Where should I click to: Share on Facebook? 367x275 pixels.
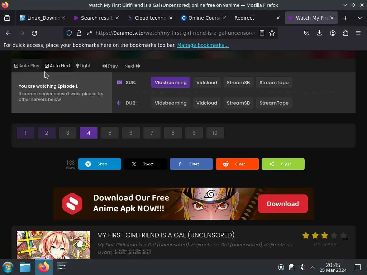pos(191,164)
